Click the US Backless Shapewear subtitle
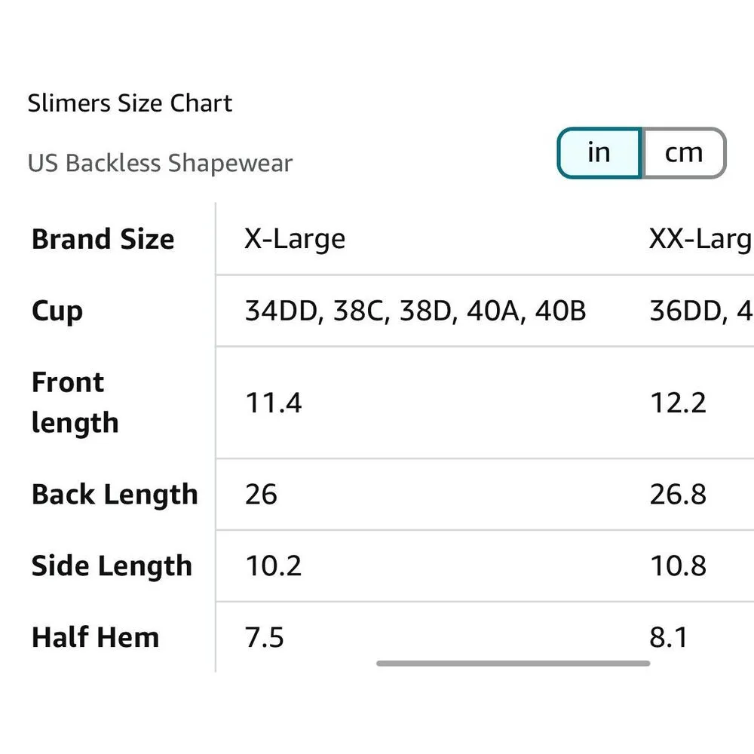 pos(160,163)
